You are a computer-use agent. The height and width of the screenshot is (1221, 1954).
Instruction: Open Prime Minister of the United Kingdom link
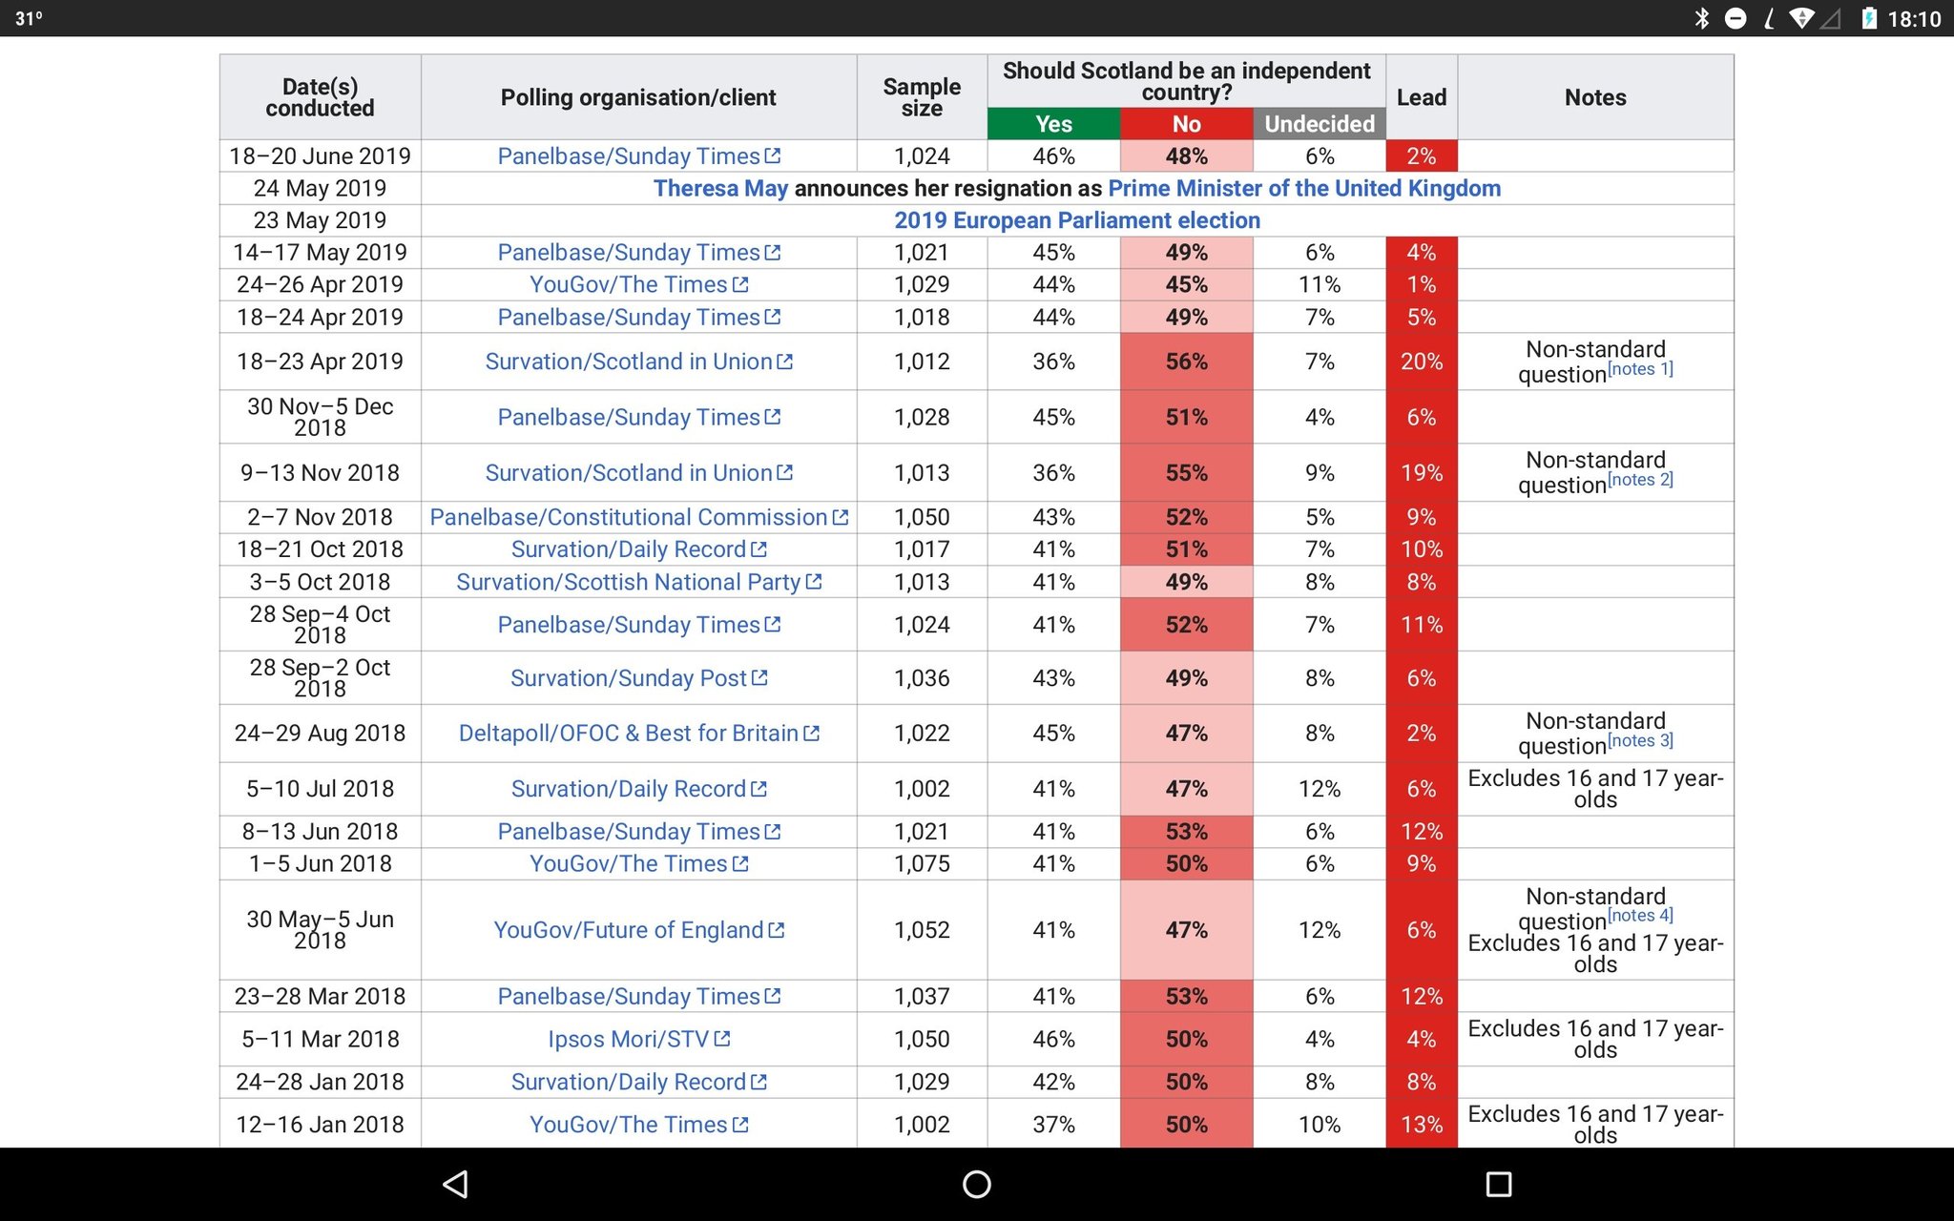pyautogui.click(x=1303, y=188)
